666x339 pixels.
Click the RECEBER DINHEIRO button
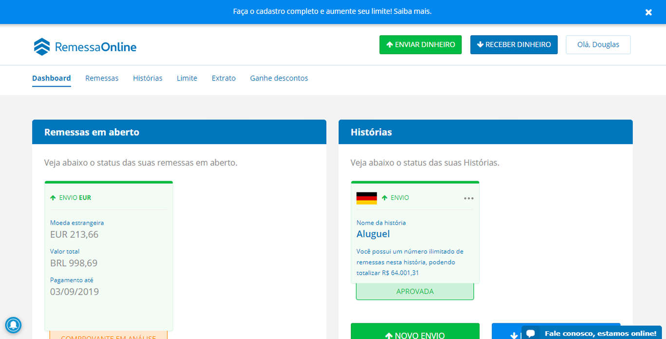(514, 44)
